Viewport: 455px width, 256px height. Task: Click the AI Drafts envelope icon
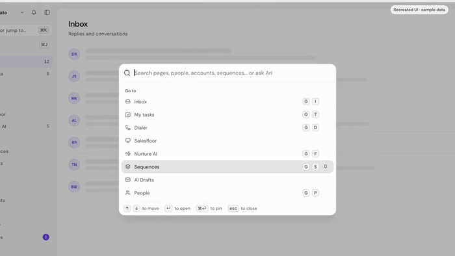(127, 180)
